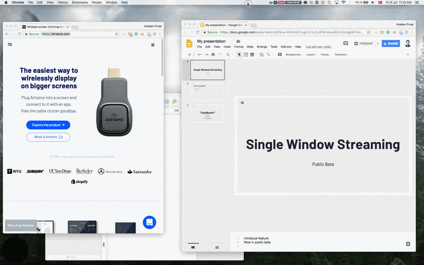Click the airtame.com address bar
Viewport: 424px width, 265px height.
pyautogui.click(x=72, y=34)
